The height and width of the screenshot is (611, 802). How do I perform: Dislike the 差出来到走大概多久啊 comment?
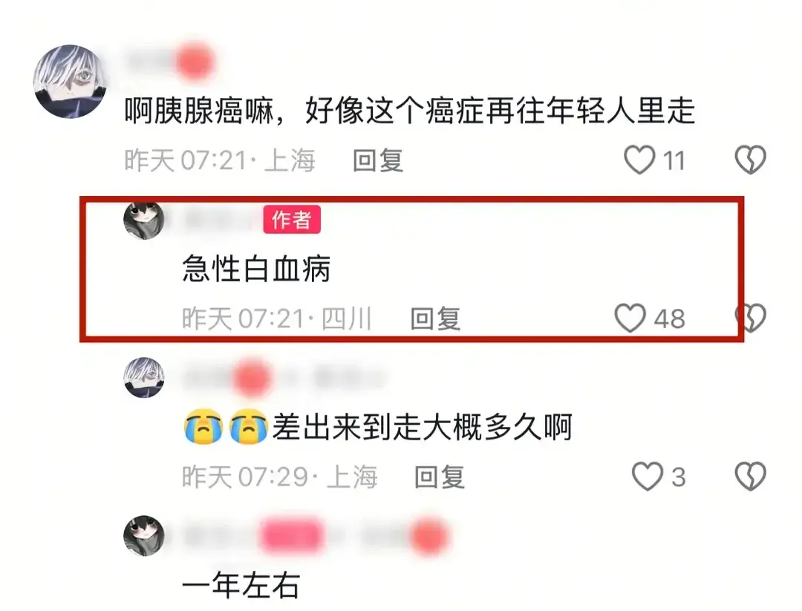[750, 477]
